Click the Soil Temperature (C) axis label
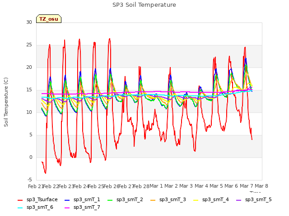Image resolution: width=289 pixels, height=216 pixels. pyautogui.click(x=6, y=102)
